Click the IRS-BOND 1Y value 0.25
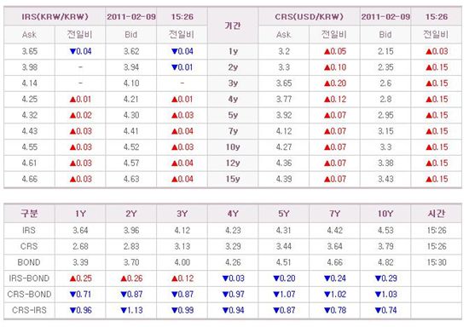469x327 pixels. (80, 278)
